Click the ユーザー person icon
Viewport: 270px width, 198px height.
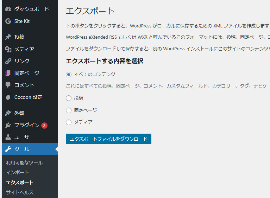point(8,137)
